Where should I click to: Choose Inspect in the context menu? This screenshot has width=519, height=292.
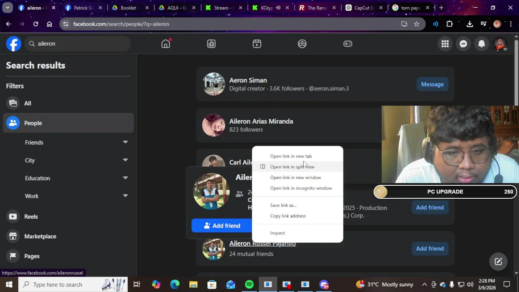[297, 233]
